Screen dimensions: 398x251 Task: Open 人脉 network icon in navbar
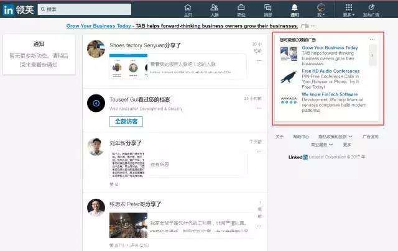point(215,10)
